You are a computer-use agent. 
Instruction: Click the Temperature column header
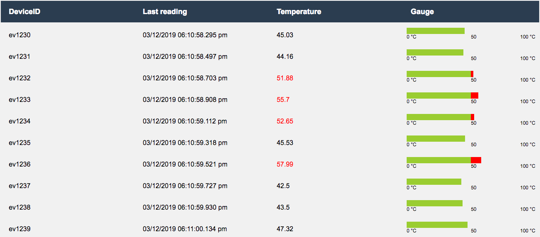tap(299, 12)
